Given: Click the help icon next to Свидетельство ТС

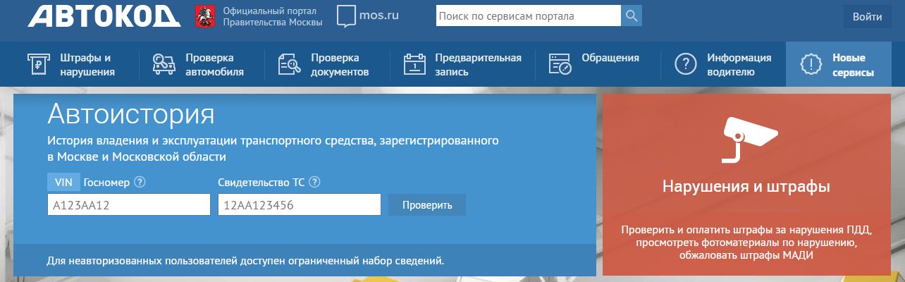Looking at the screenshot, I should point(314,182).
